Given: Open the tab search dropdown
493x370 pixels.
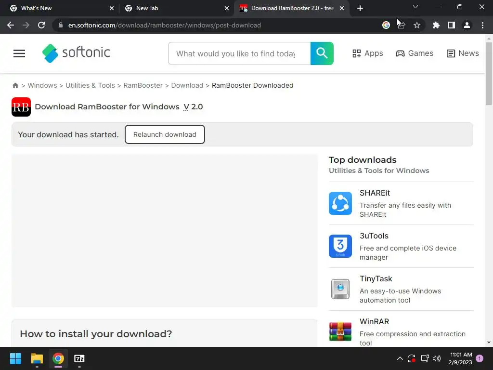Looking at the screenshot, I should 415,7.
